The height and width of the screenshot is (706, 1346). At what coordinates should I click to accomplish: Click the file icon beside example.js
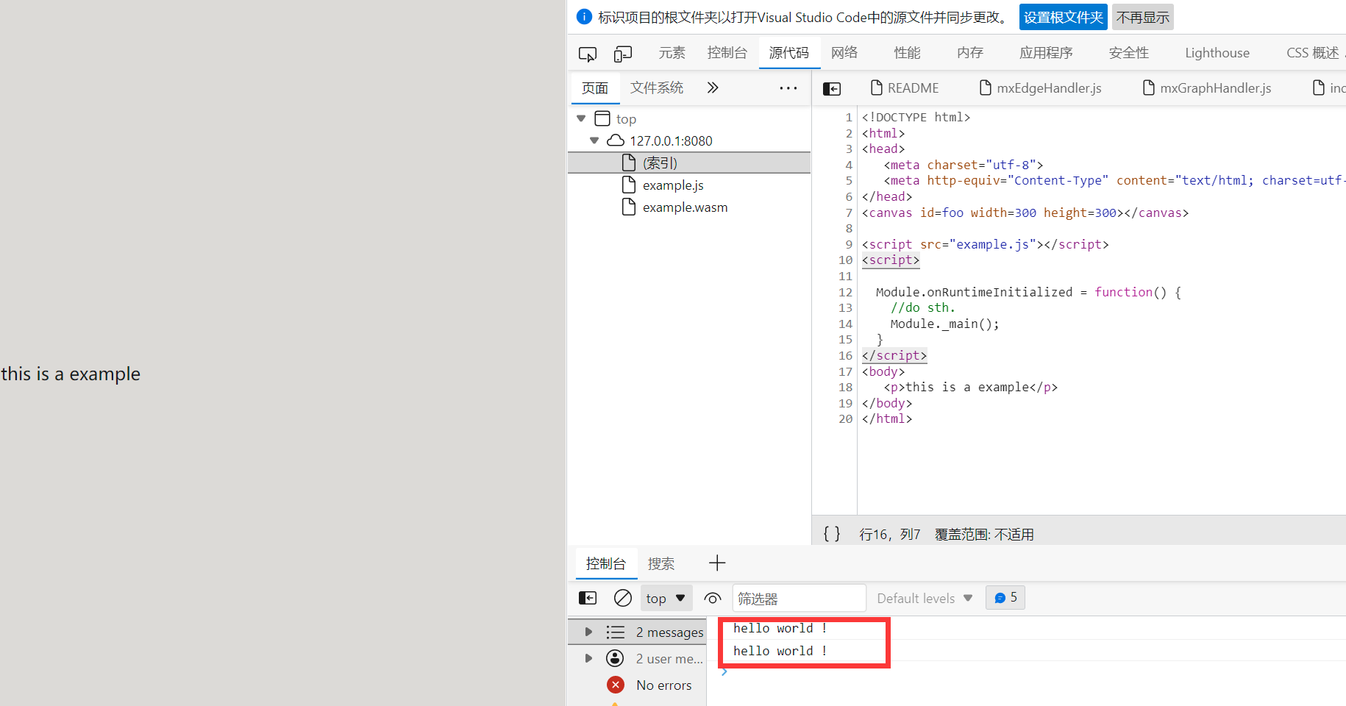tap(629, 185)
